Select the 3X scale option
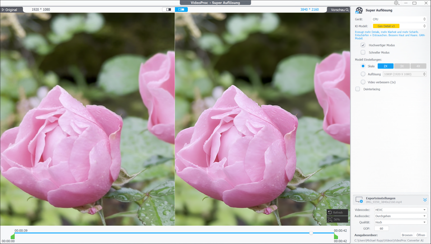The width and height of the screenshot is (431, 244). click(402, 66)
